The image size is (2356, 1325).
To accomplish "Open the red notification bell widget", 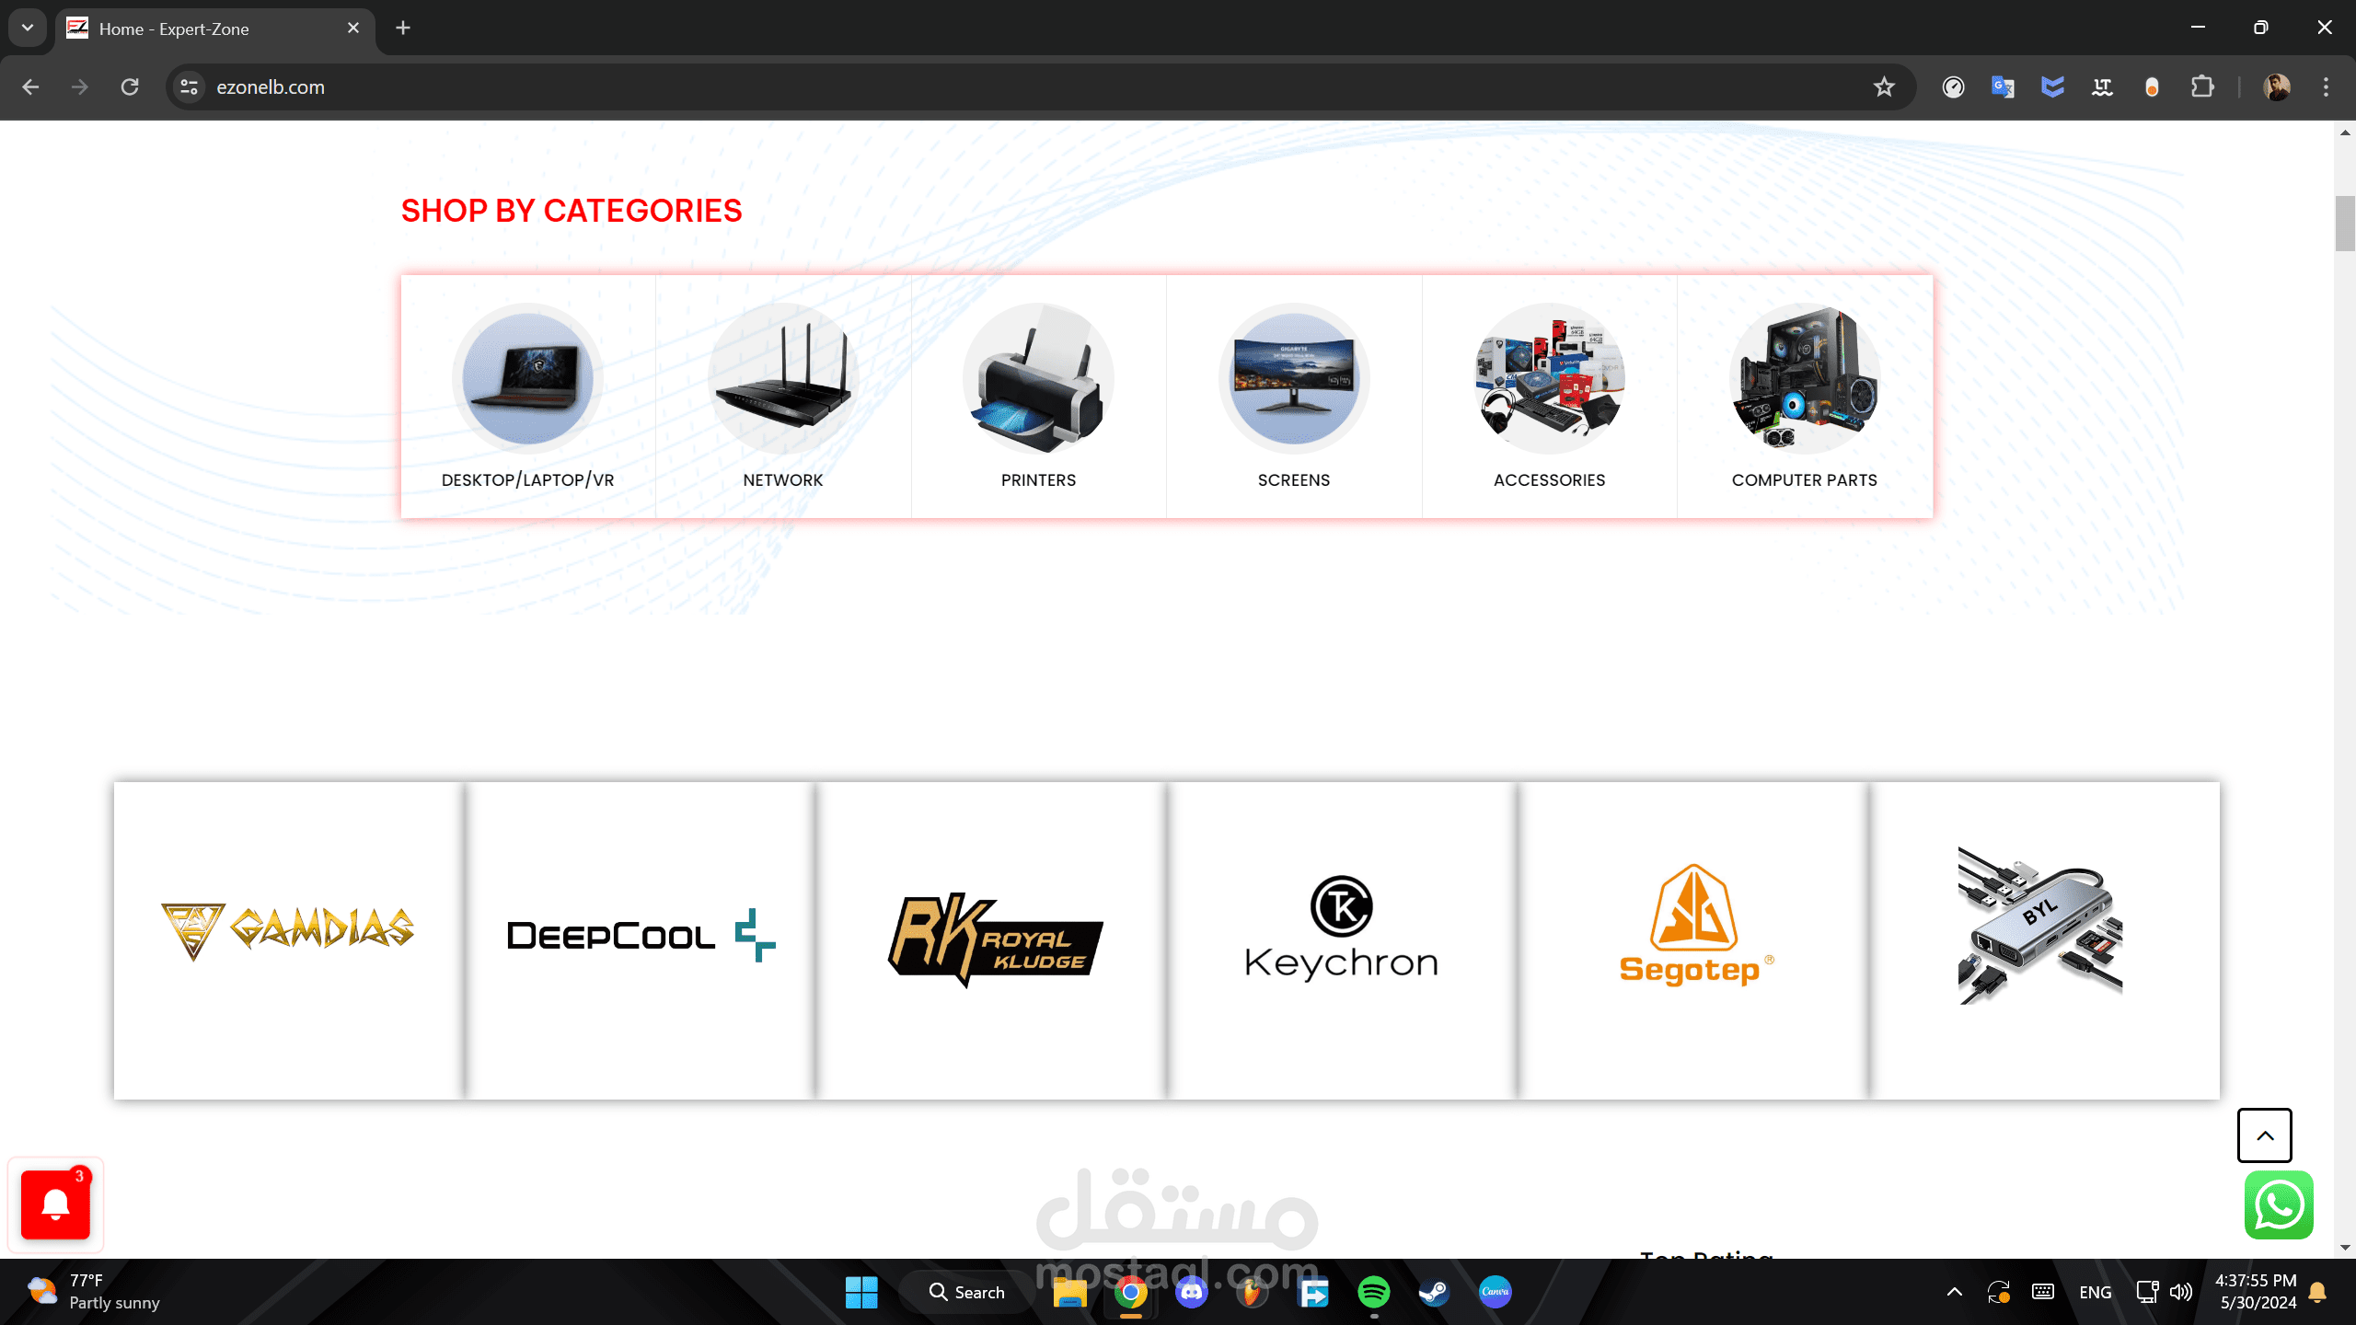I will point(55,1204).
